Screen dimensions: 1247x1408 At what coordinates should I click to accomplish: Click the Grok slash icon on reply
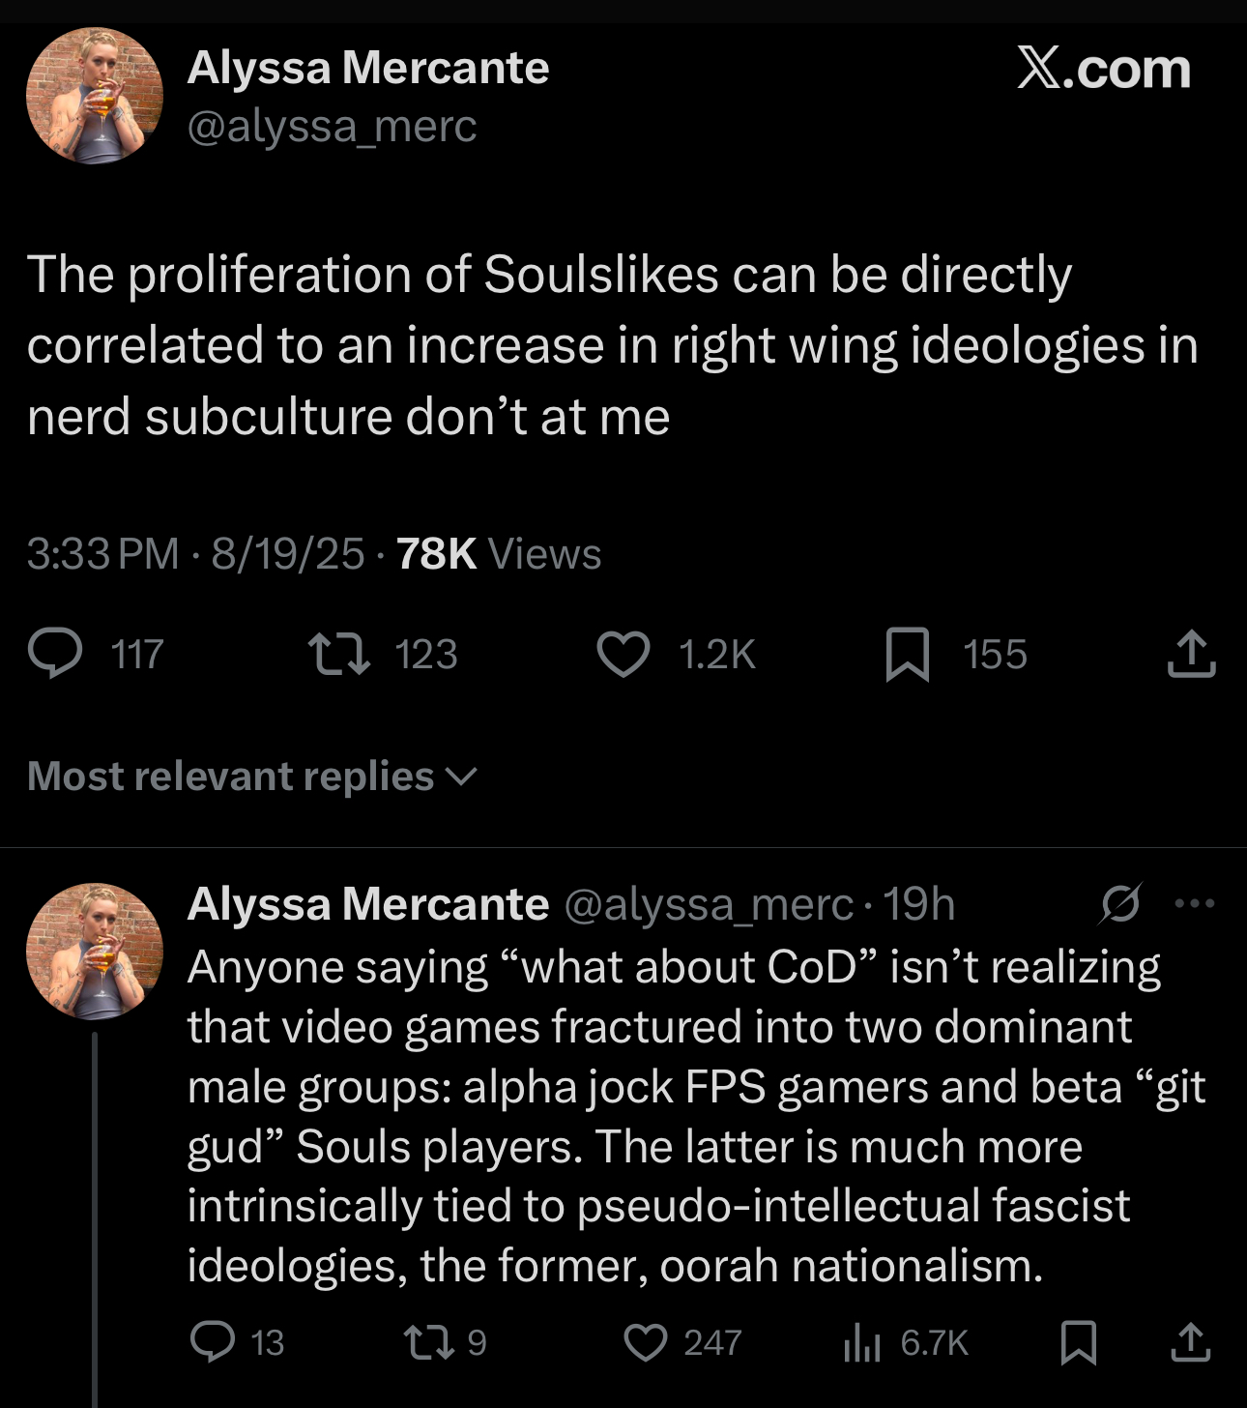point(1120,904)
